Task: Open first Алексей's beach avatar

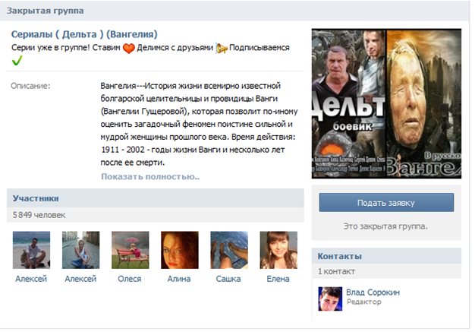Action: (32, 250)
